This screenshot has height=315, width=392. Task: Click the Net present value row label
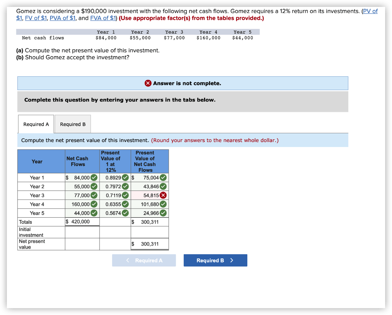(32, 244)
